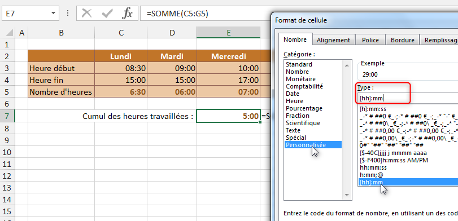Select the Date category

pyautogui.click(x=293, y=94)
